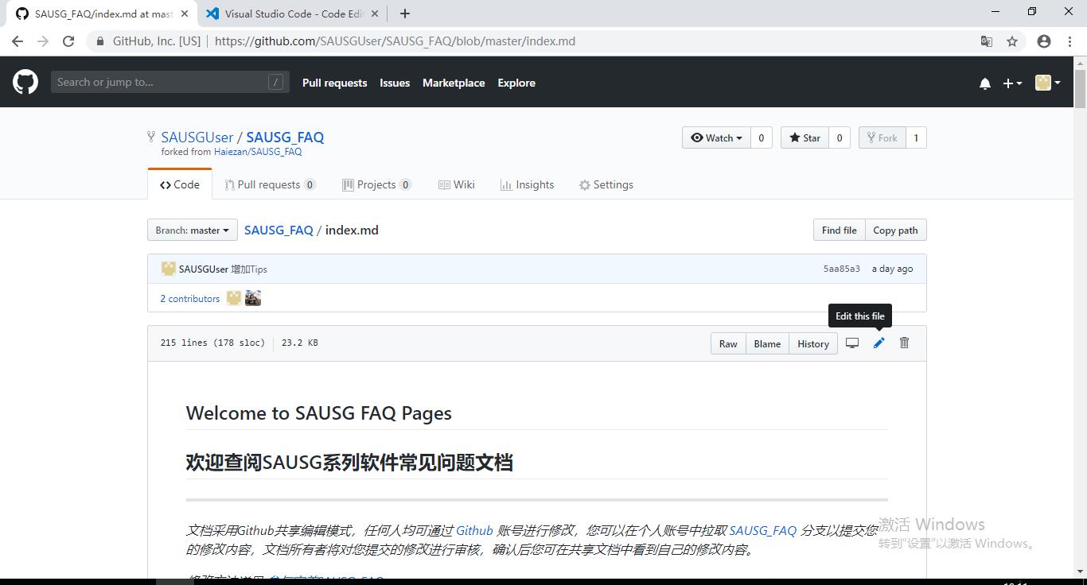
Task: Open the + create new dropdown
Action: coord(1012,83)
